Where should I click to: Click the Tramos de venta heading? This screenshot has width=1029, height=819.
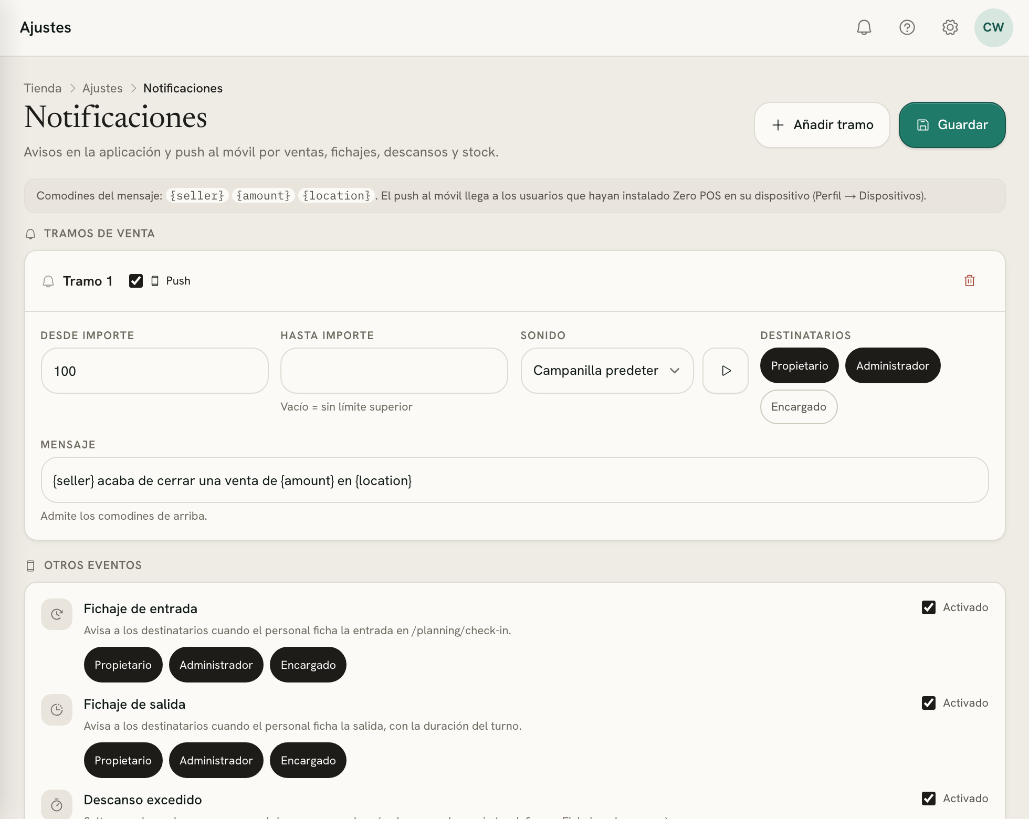(x=99, y=234)
